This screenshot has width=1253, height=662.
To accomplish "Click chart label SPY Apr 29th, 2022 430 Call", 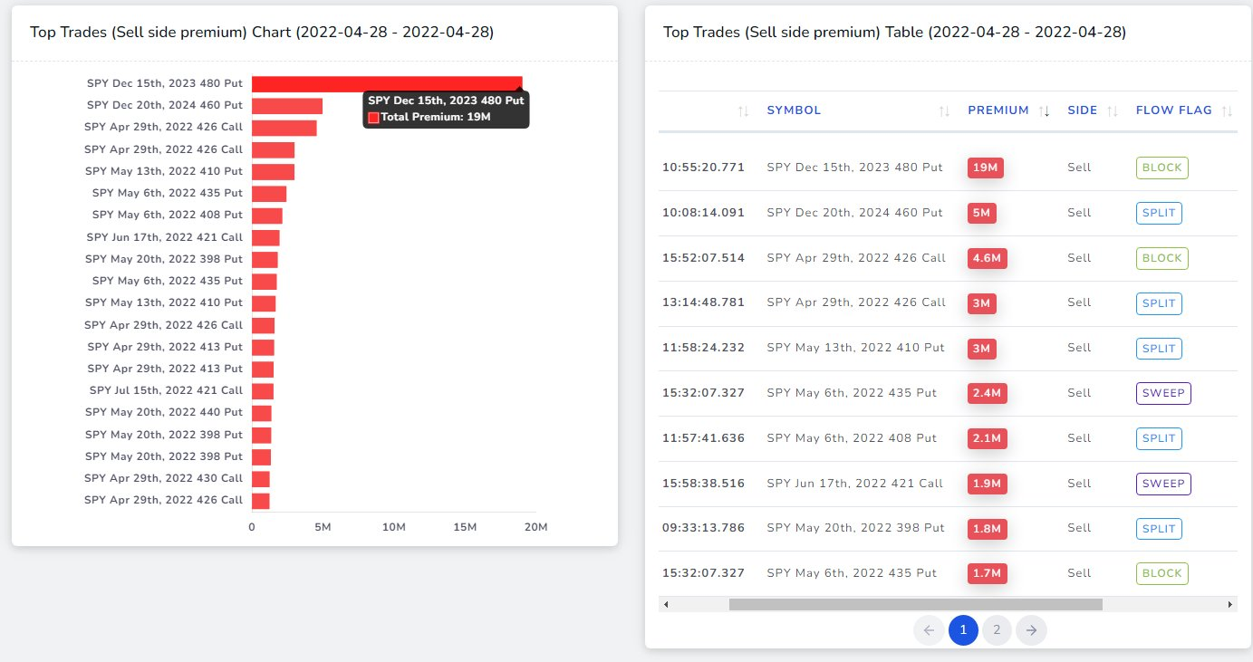I will [163, 478].
